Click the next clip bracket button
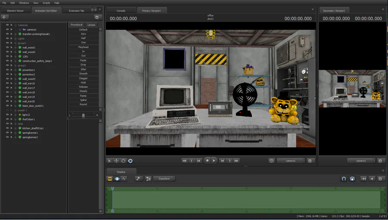Screen dimensions: 388x220 pyautogui.click(x=229, y=161)
